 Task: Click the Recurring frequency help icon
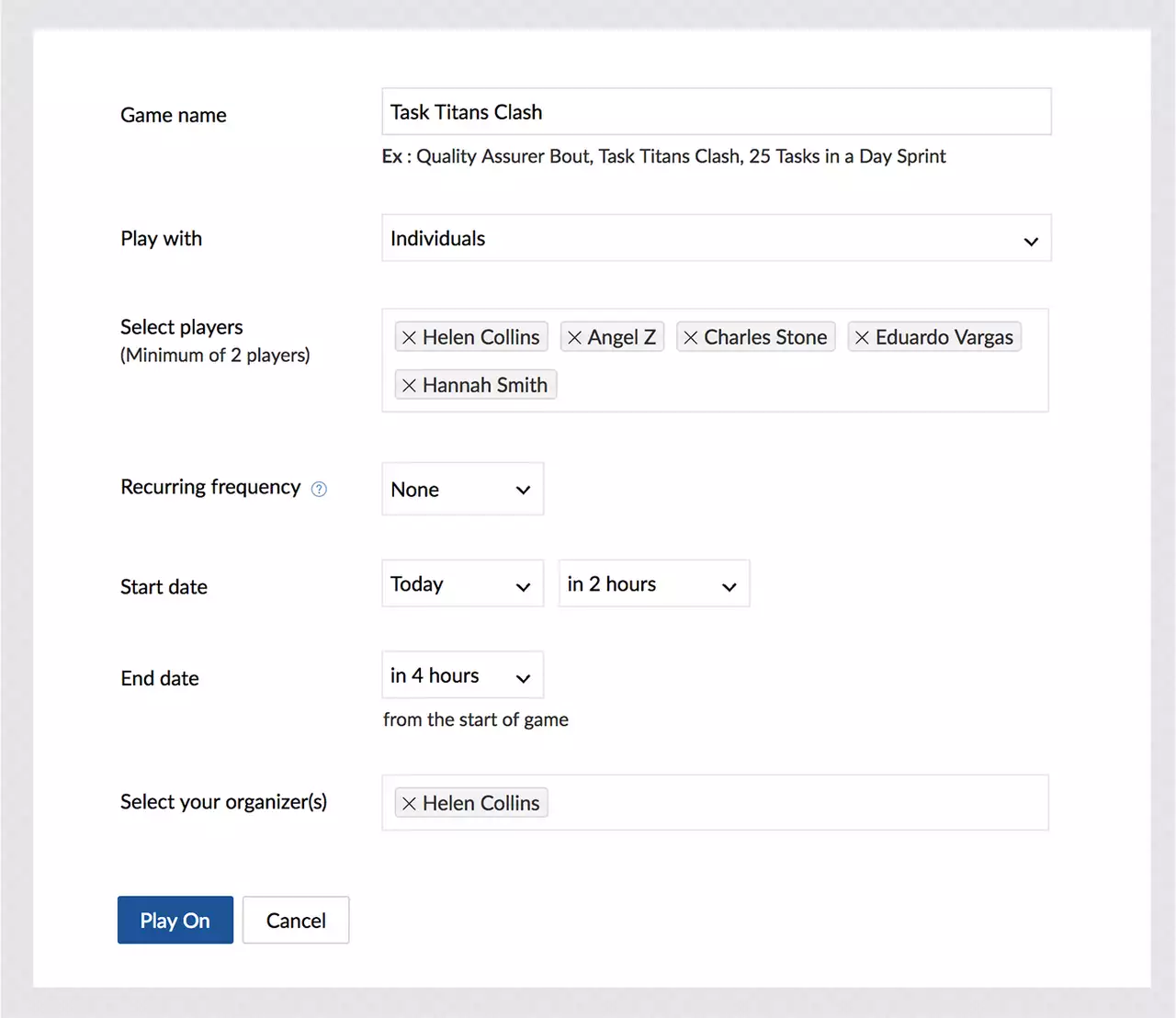[x=319, y=489]
